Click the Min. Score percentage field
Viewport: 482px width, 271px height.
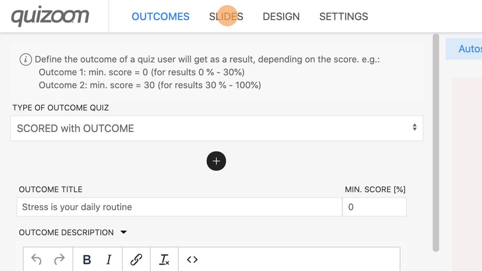point(374,207)
